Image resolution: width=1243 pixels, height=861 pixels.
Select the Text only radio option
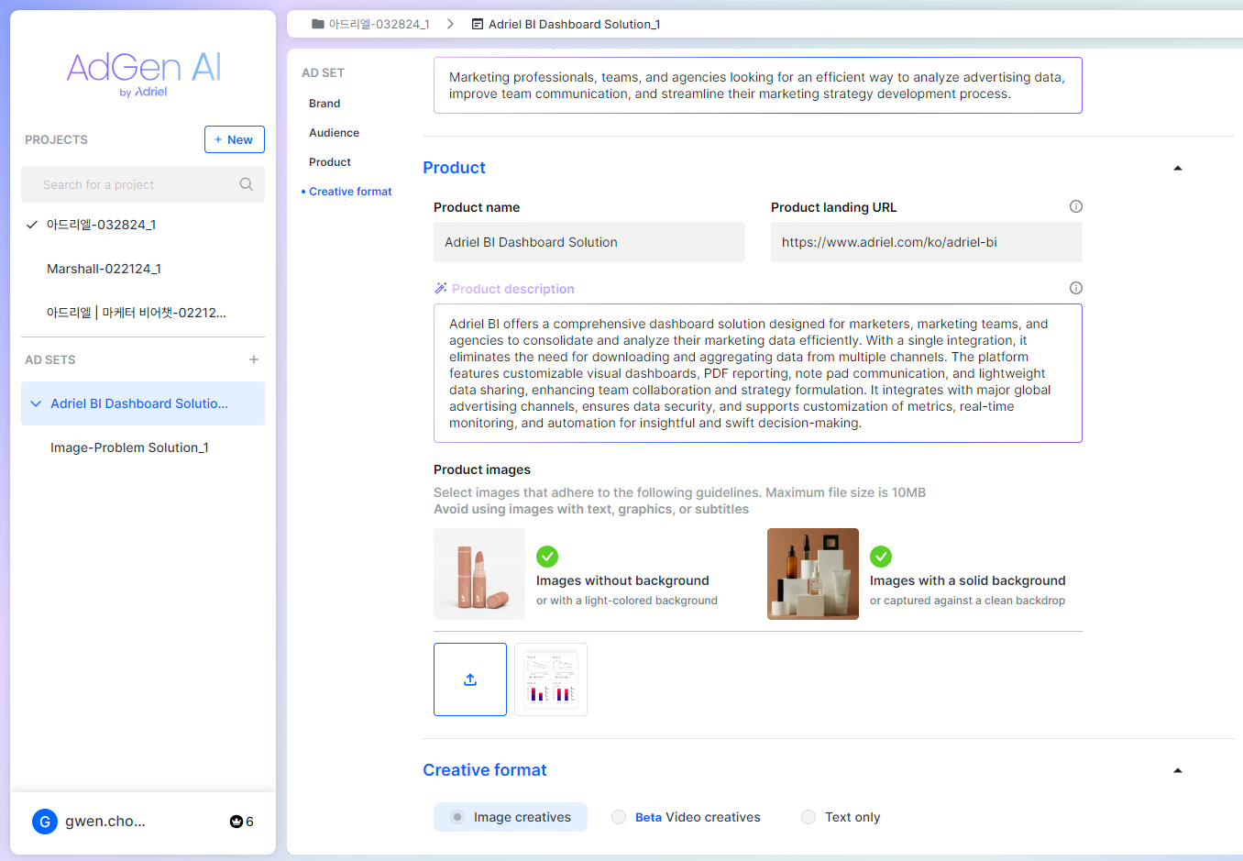(808, 817)
